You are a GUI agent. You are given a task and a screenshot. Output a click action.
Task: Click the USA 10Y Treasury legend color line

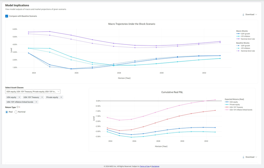click(227, 107)
